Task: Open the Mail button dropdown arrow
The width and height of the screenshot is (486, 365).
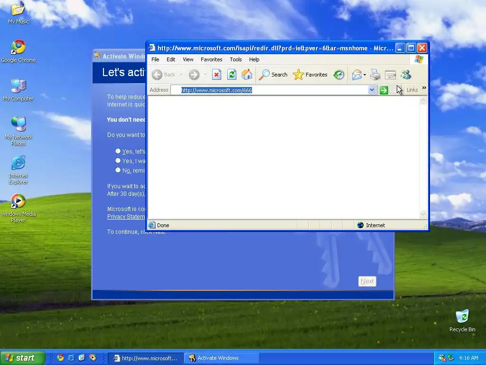Action: tap(365, 75)
